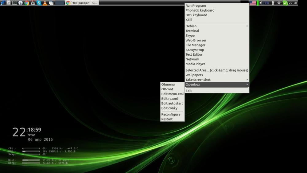This screenshot has height=173, width=307.
Task: Switch to the Chrome "Нов раздел" taskbar window
Action: tap(82, 3)
